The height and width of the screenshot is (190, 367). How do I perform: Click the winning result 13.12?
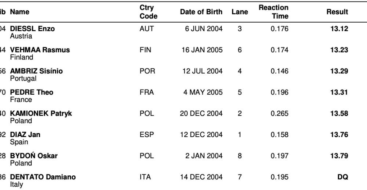click(339, 29)
